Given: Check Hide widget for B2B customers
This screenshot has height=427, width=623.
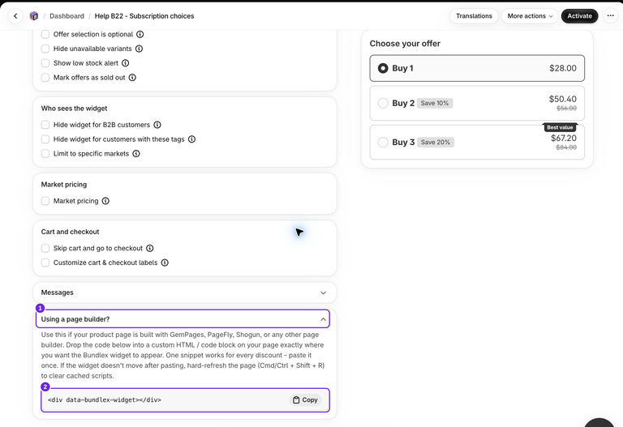Looking at the screenshot, I should click(x=45, y=125).
